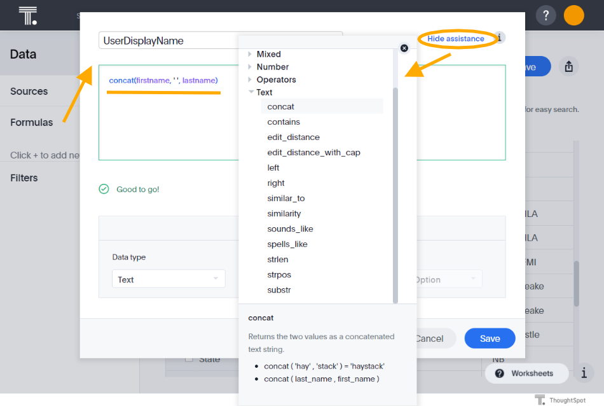Collapse the Text function category
The image size is (604, 406).
[x=250, y=92]
